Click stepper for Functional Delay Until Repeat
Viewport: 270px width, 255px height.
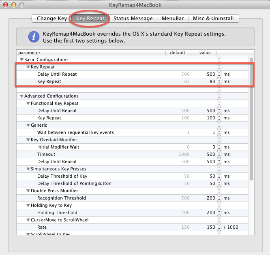(219, 110)
